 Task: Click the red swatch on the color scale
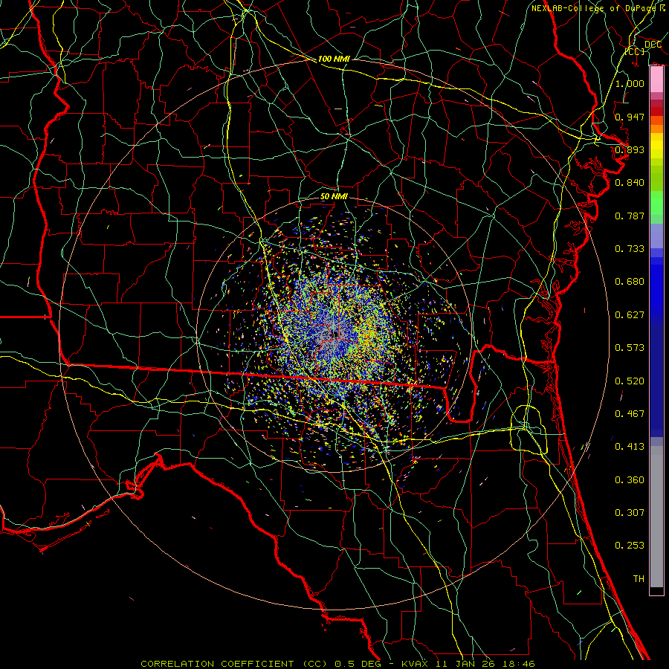click(x=656, y=111)
